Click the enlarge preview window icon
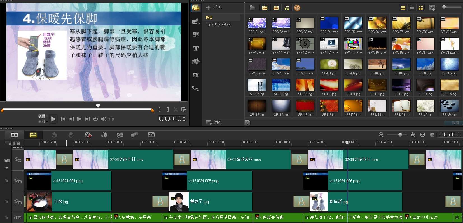 (184, 110)
